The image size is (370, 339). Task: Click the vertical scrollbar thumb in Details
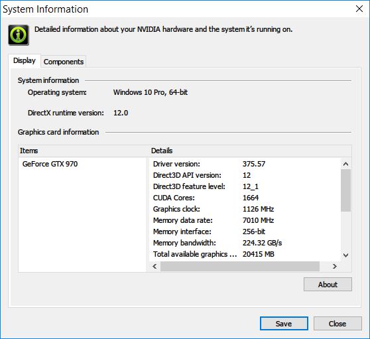coord(346,190)
